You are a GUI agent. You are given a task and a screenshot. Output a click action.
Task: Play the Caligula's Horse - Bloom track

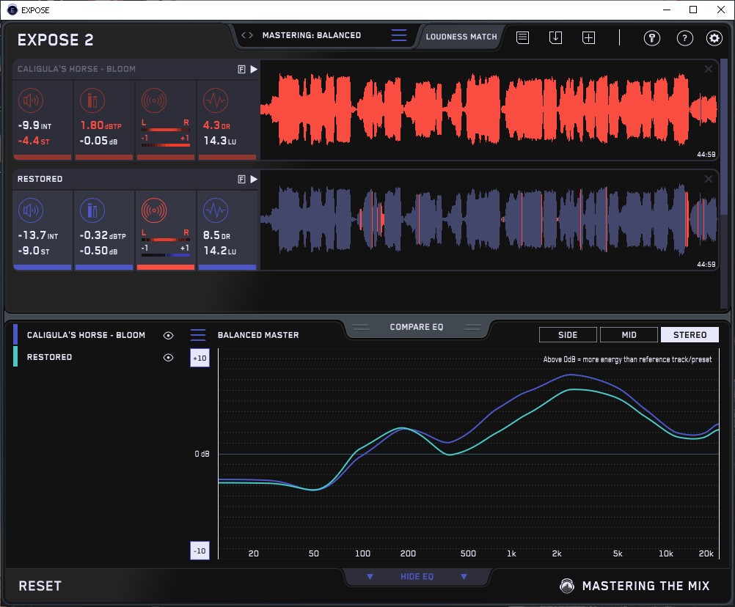click(x=254, y=70)
